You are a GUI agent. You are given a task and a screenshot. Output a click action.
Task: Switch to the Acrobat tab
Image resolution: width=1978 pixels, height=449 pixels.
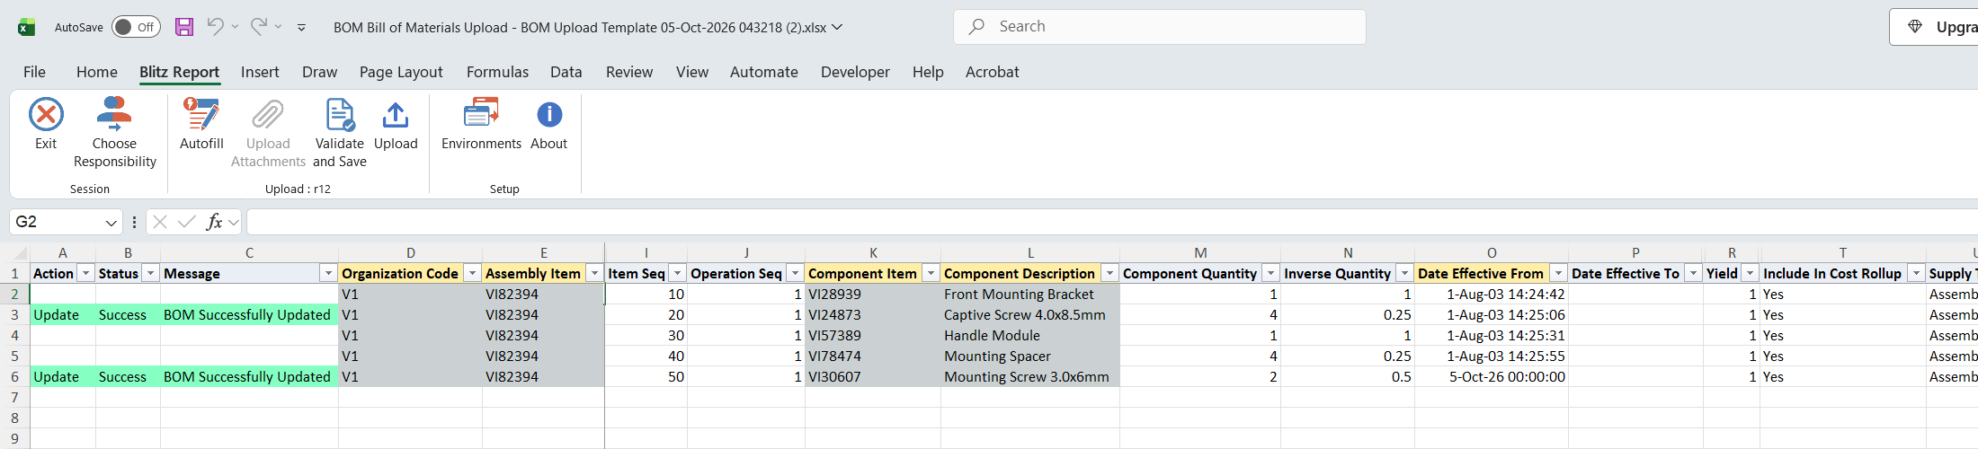pos(993,72)
